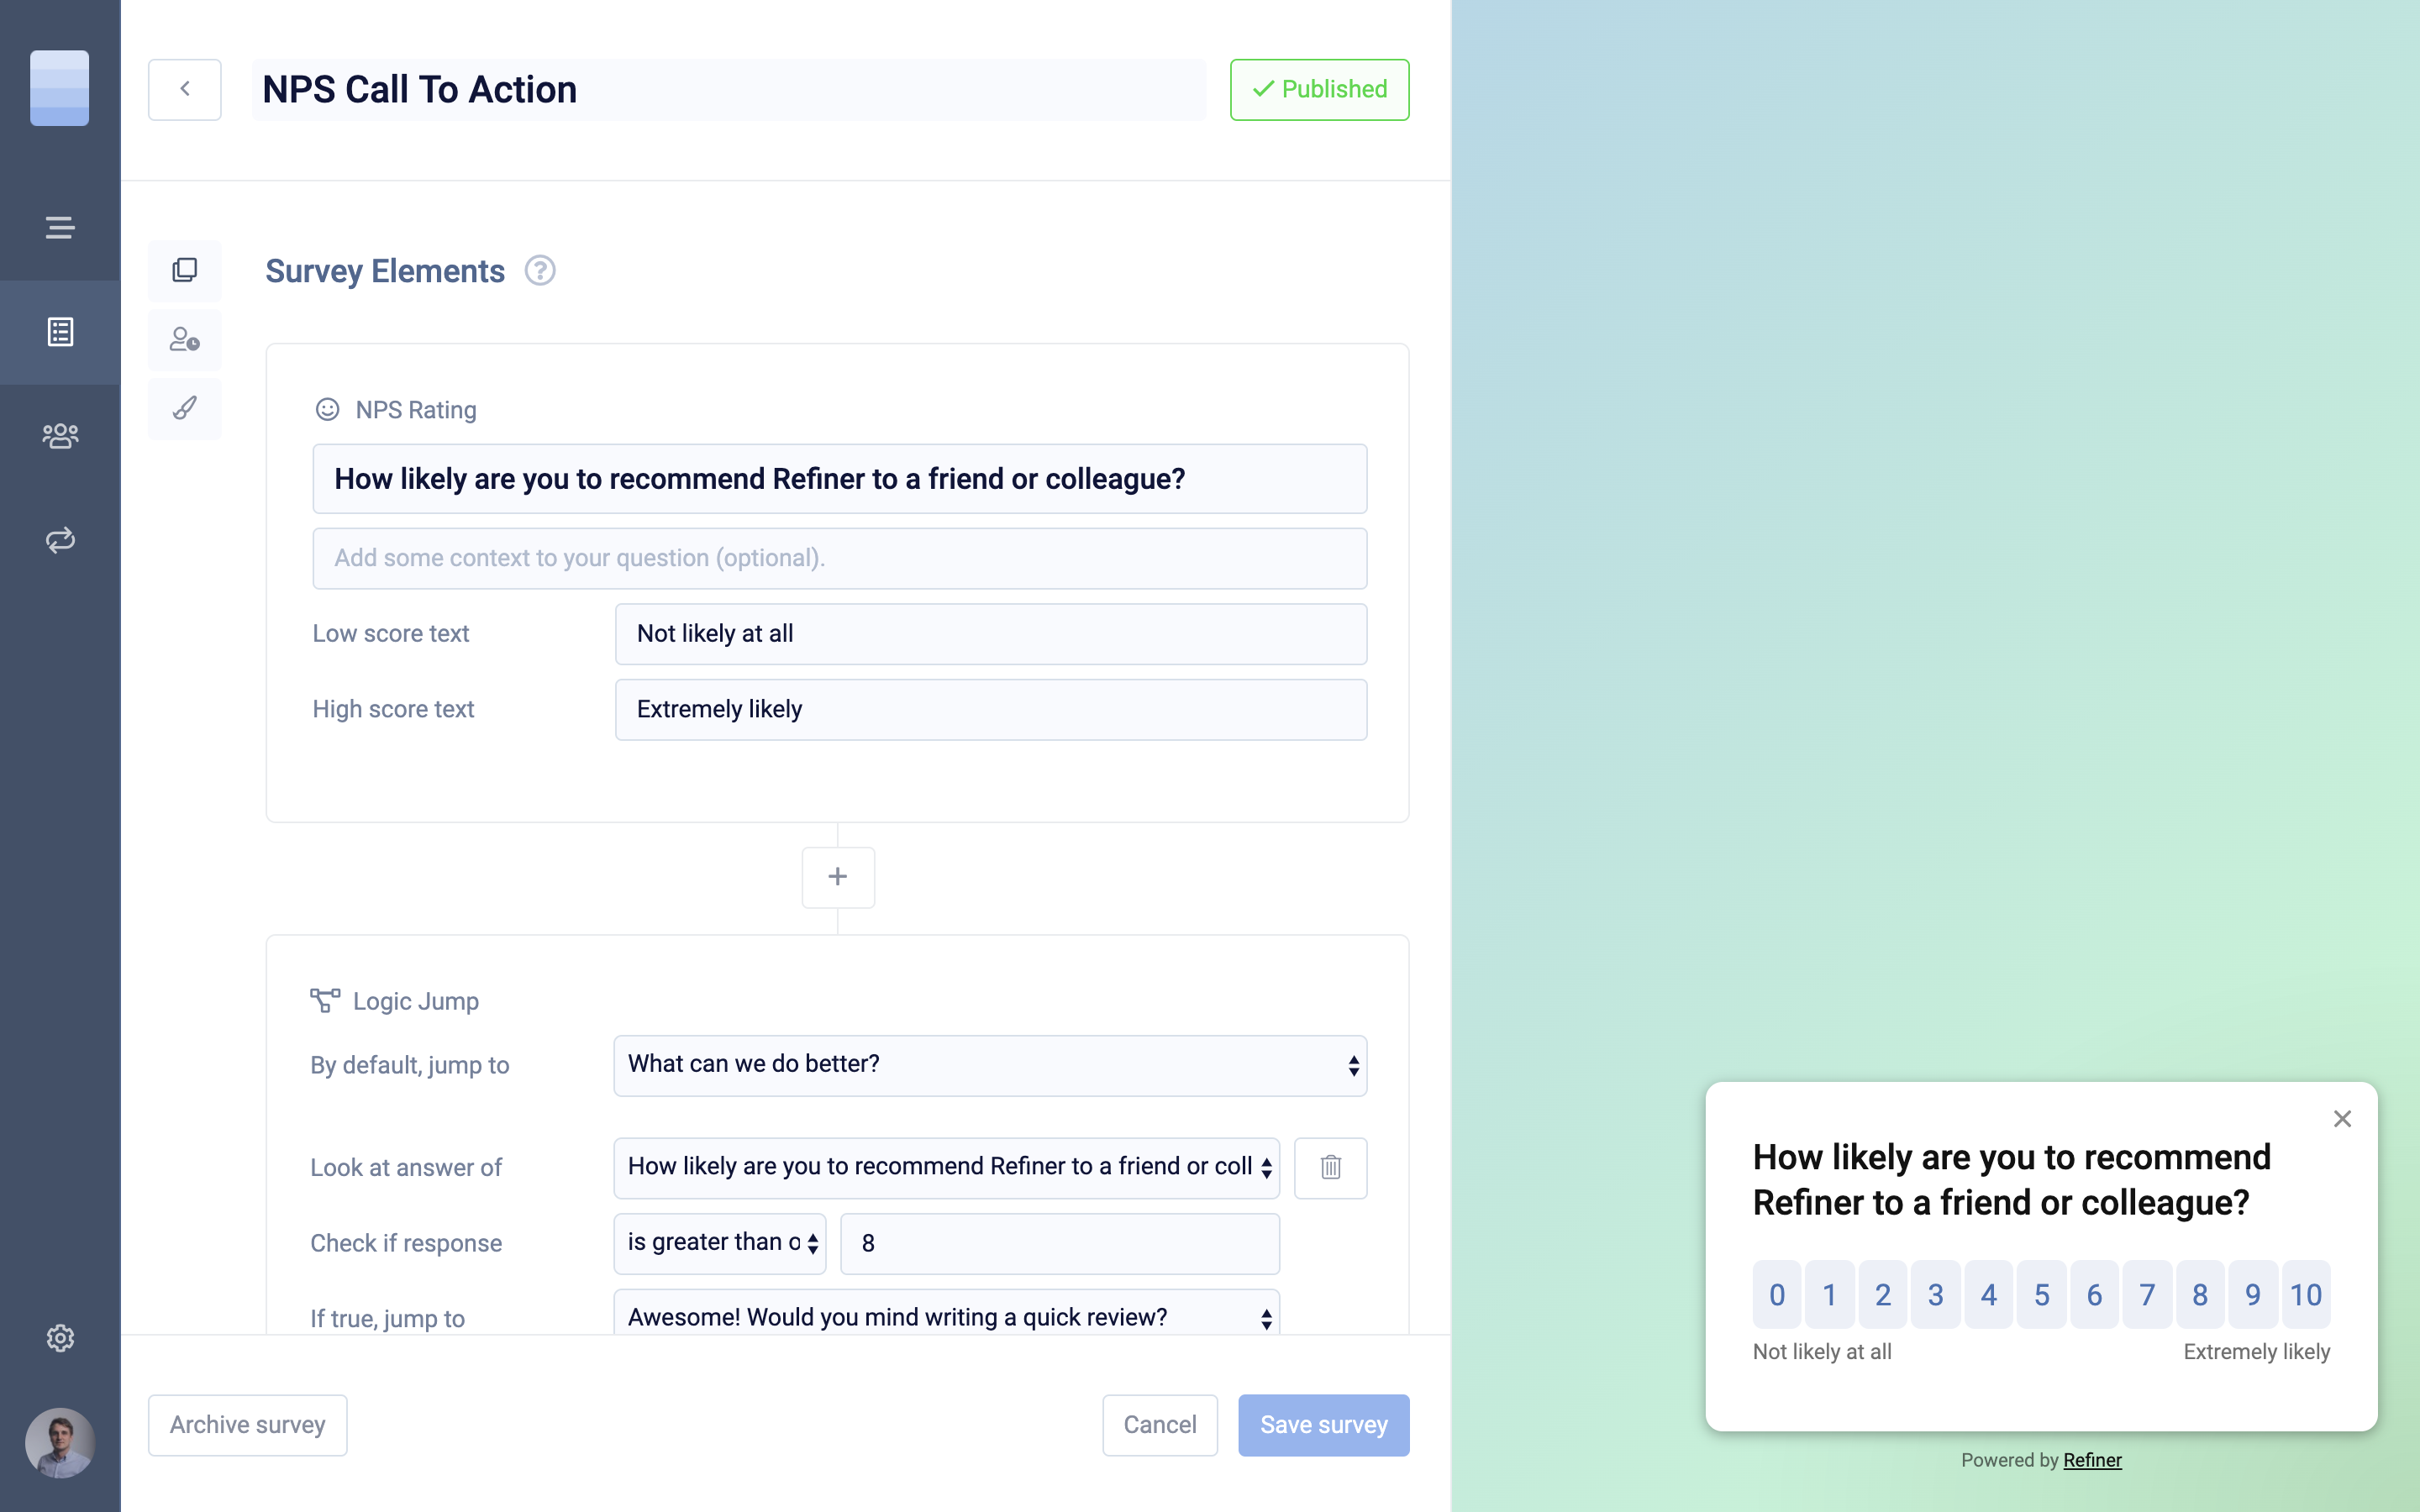Click the 'NPS Rating' element label
The width and height of the screenshot is (2420, 1512).
tap(416, 410)
